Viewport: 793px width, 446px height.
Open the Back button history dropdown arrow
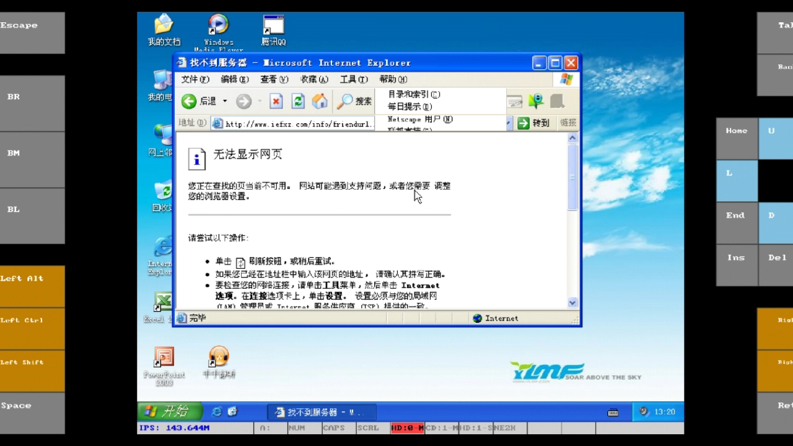click(225, 102)
